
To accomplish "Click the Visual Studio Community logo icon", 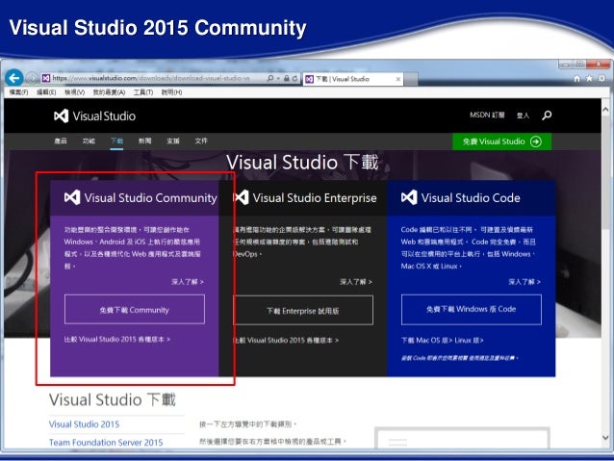I will point(72,197).
